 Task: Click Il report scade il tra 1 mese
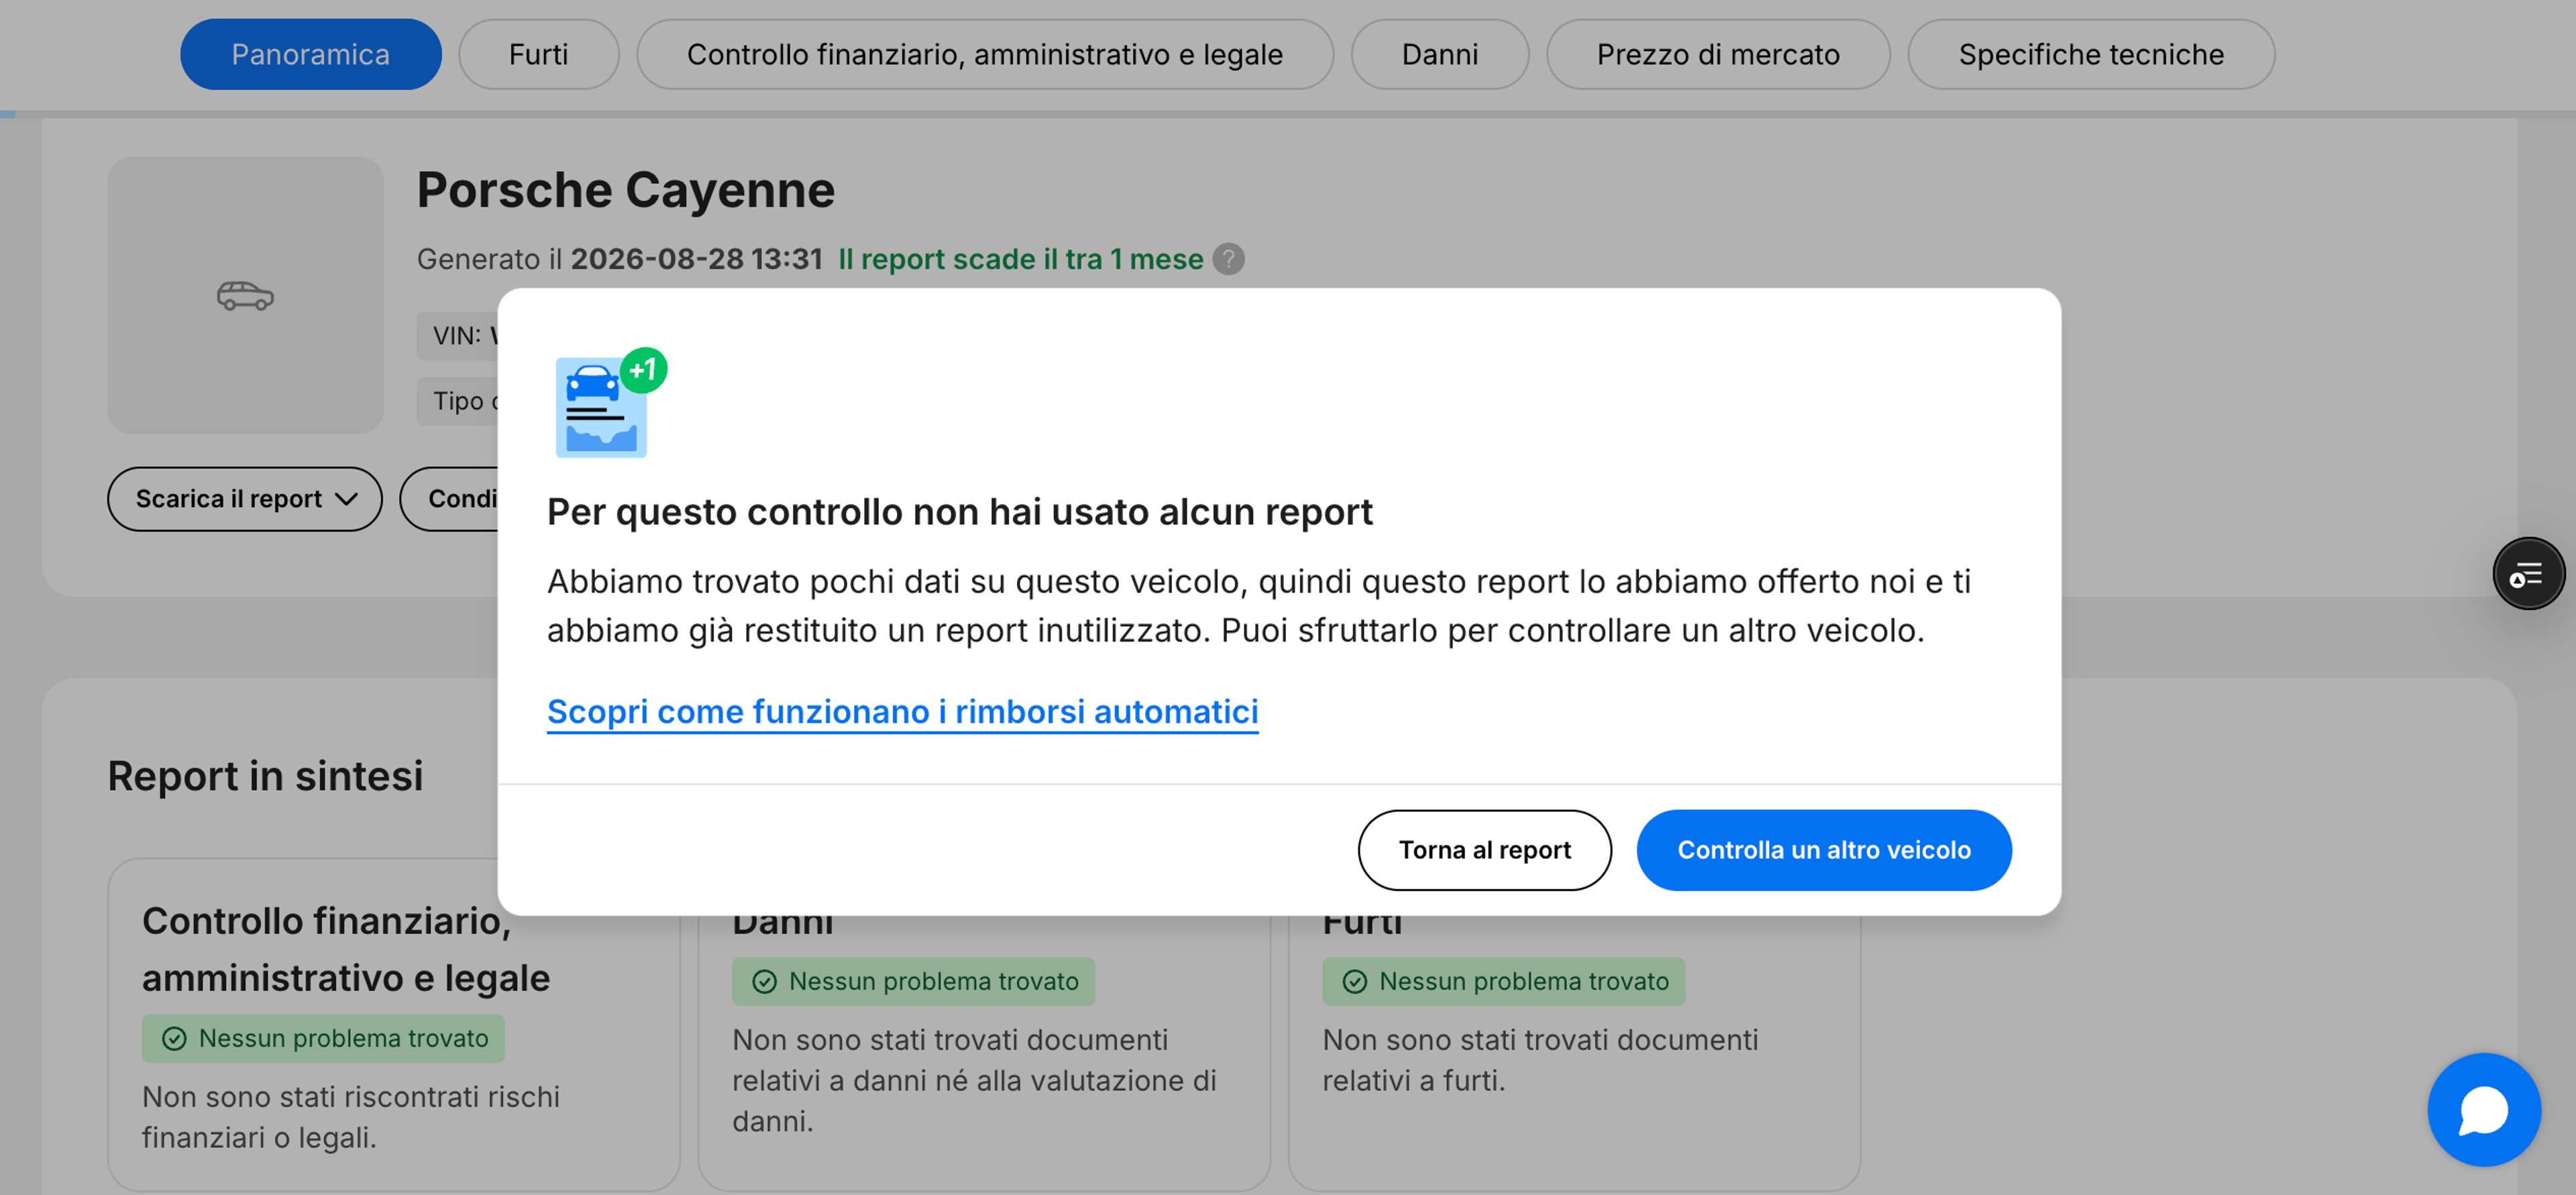point(1021,259)
